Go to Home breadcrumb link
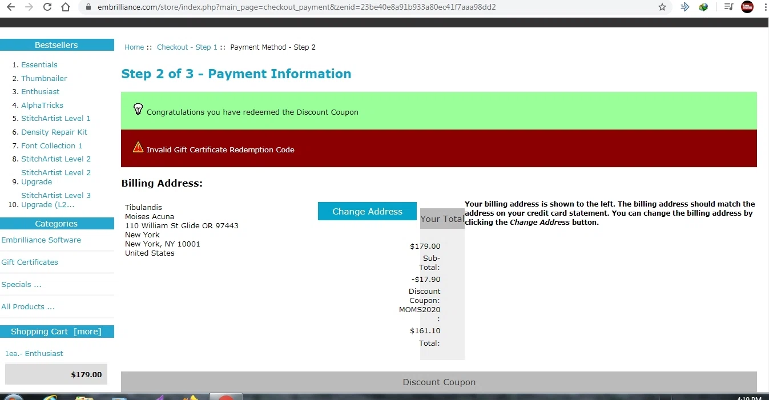The image size is (769, 400). tap(134, 47)
